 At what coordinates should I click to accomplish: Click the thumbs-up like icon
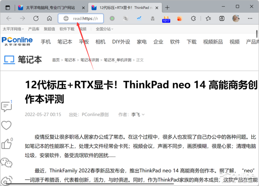tap(6, 144)
